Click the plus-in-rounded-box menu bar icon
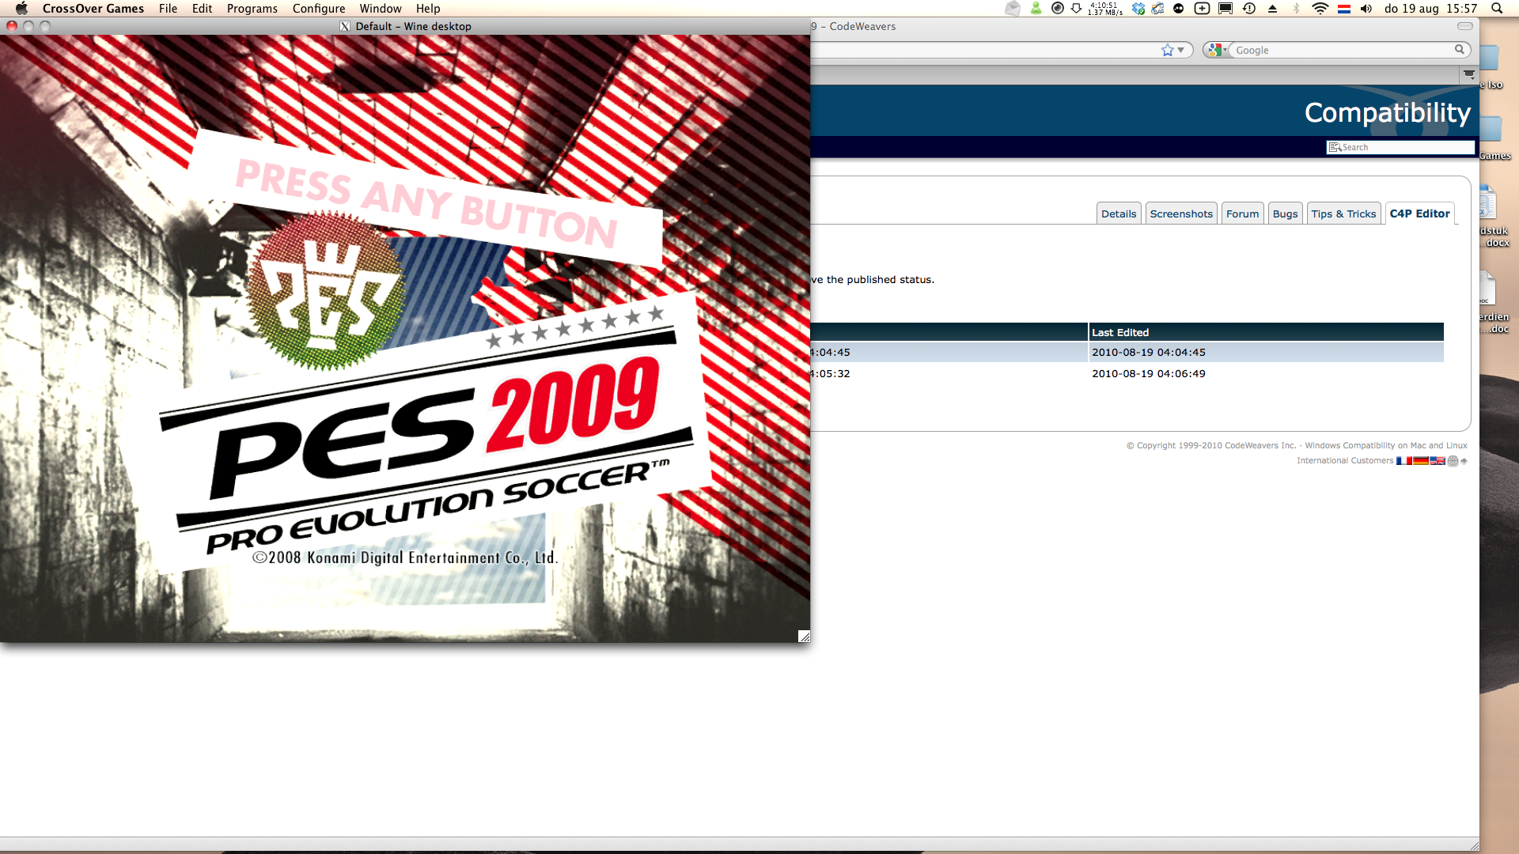The height and width of the screenshot is (854, 1519). click(1202, 9)
